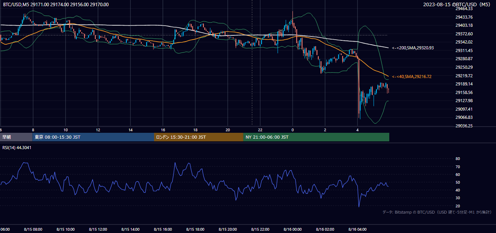Click price axis value 29433.76

(x=464, y=17)
